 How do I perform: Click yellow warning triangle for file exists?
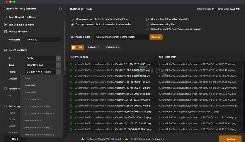[x=126, y=139]
